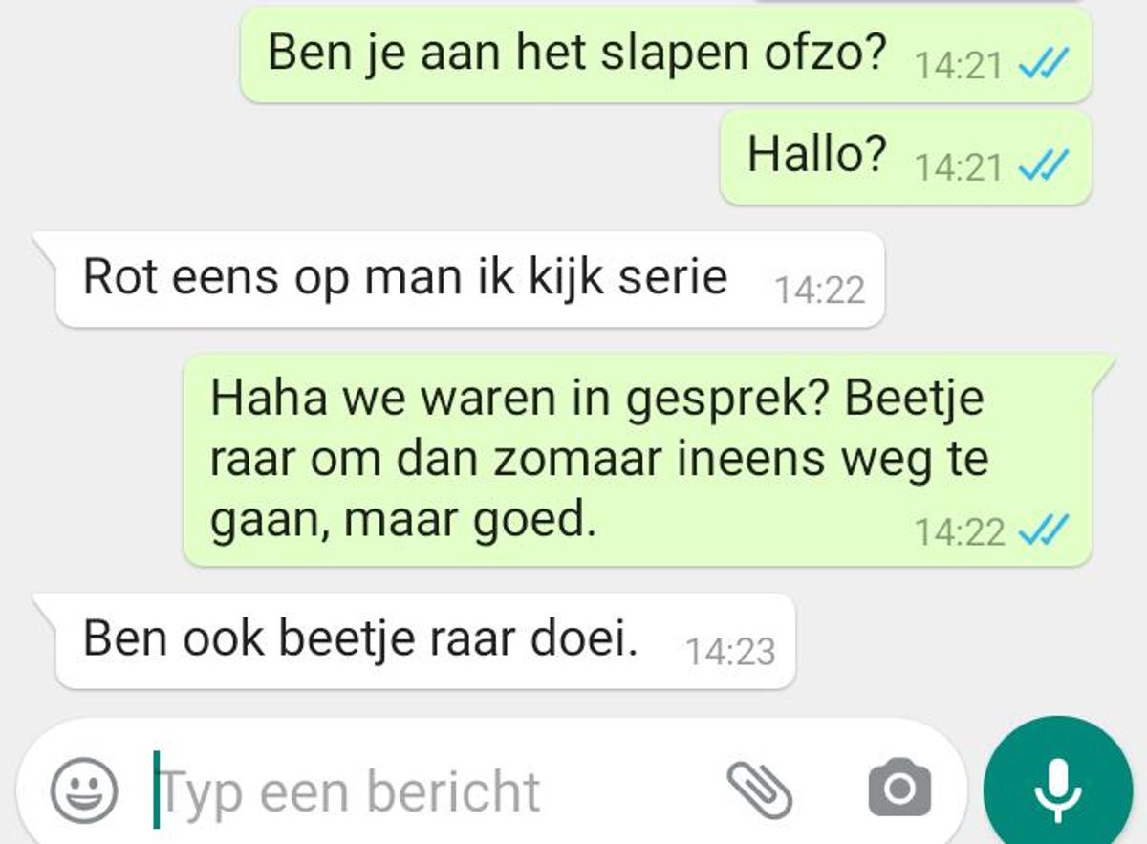Tap the 'Rot eens op man ik kijk serie' message
The height and width of the screenshot is (844, 1147).
[x=459, y=279]
